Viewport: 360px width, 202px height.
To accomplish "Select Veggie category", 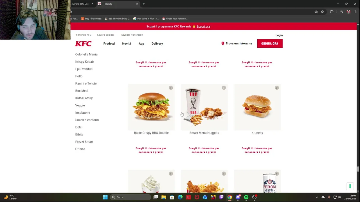I will tap(80, 105).
